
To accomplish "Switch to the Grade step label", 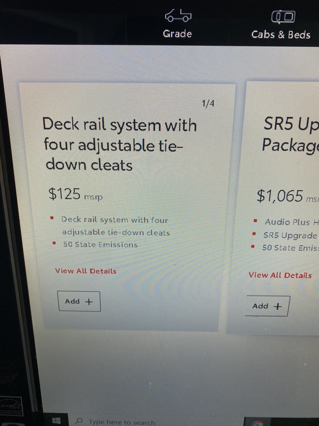I will point(177,34).
